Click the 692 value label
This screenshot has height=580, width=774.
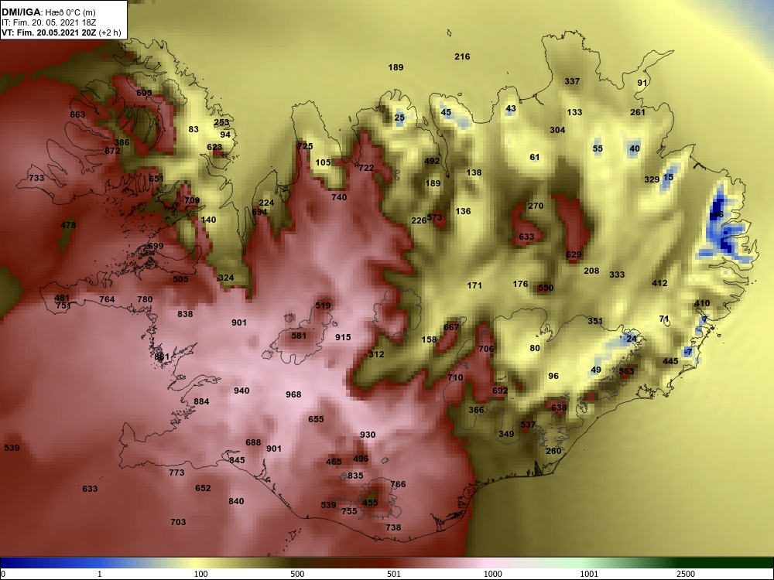(x=500, y=391)
